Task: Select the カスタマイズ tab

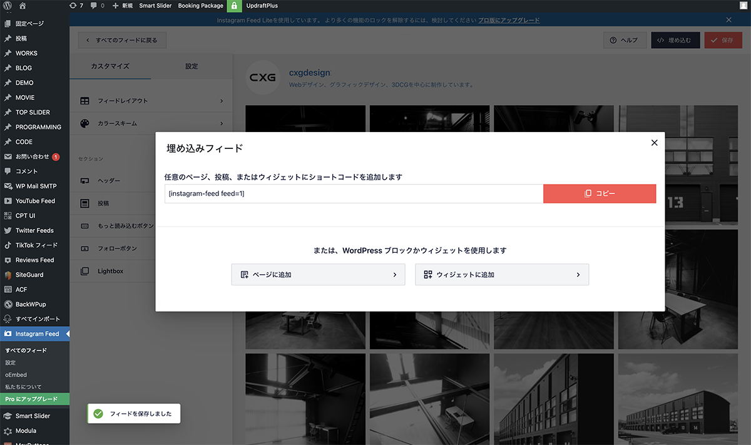Action: [x=110, y=66]
